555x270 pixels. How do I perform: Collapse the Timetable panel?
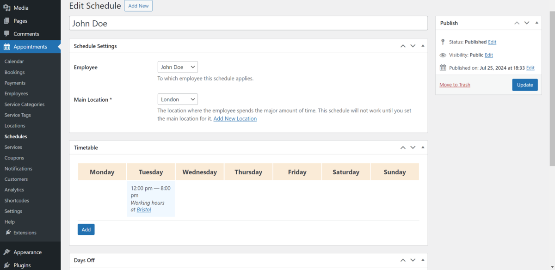[423, 147]
